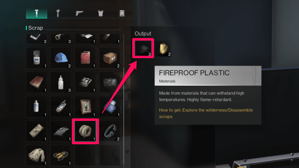Select the circuit board scrap item
This screenshot has width=299, height=168.
(85, 82)
